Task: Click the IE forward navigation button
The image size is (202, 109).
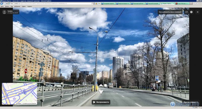Action: 5,4
